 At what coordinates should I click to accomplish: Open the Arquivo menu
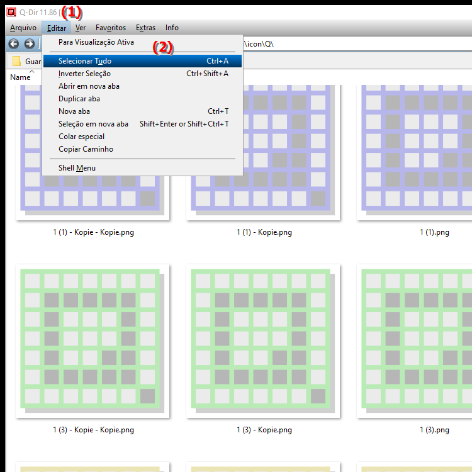click(x=23, y=28)
